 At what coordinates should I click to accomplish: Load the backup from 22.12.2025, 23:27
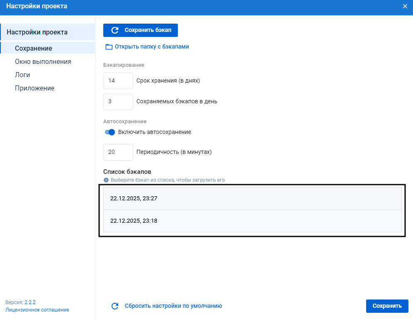[252, 199]
